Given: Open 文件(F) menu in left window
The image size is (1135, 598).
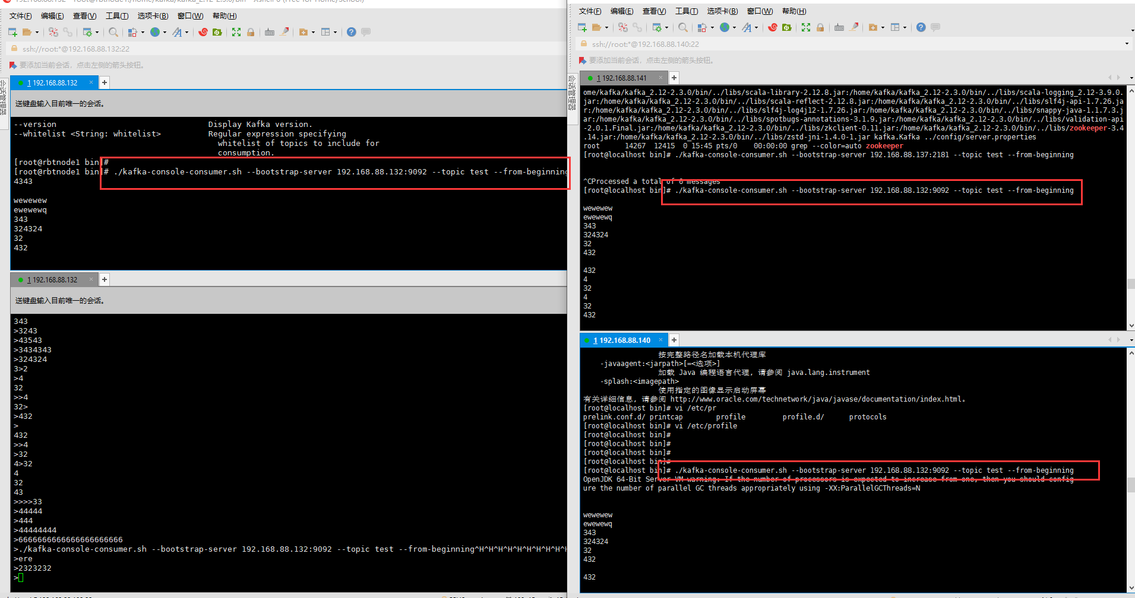Looking at the screenshot, I should [21, 16].
